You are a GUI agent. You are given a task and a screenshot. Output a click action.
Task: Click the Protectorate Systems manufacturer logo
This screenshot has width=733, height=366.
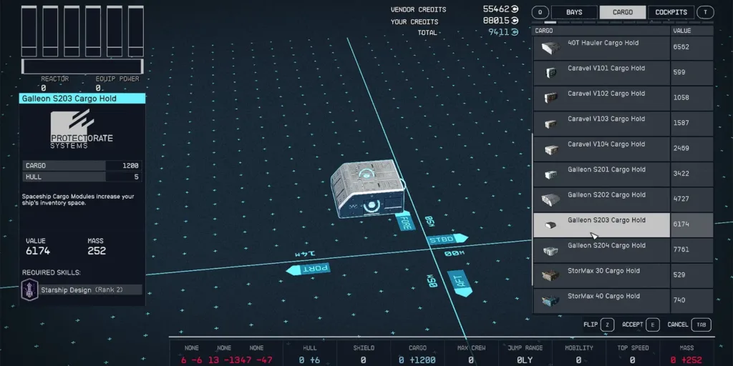click(x=82, y=131)
